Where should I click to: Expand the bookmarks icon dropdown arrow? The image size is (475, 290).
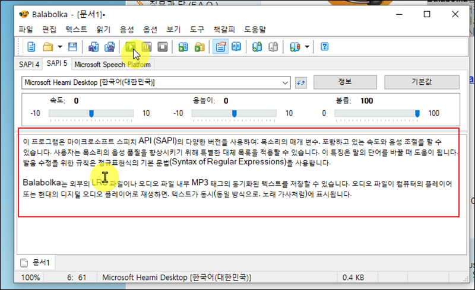(x=307, y=47)
